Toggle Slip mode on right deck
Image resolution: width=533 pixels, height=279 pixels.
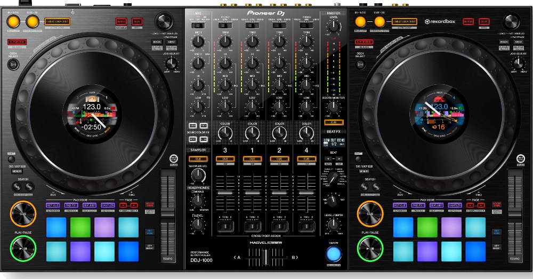click(x=484, y=21)
